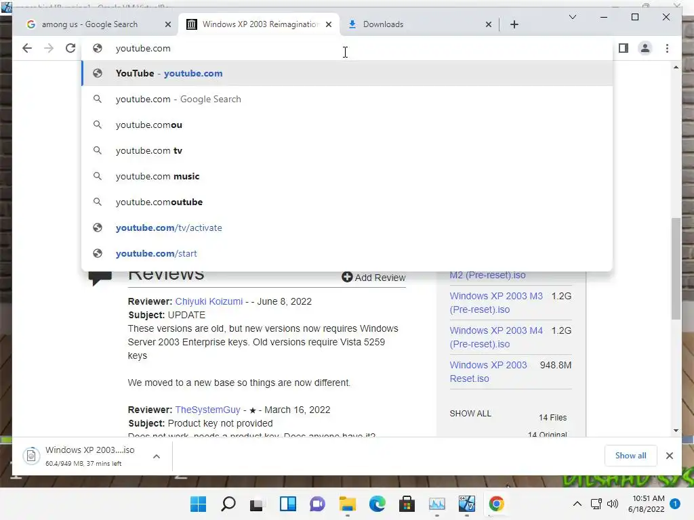Select youtube.com - Google Search suggestion
The width and height of the screenshot is (694, 520).
348,99
